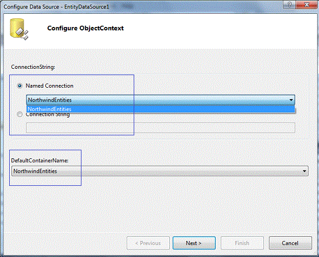Click the ConnectionString label
This screenshot has width=319, height=257.
click(33, 67)
